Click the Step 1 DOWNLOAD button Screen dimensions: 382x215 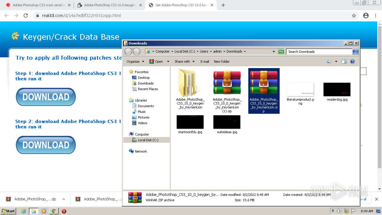click(46, 97)
